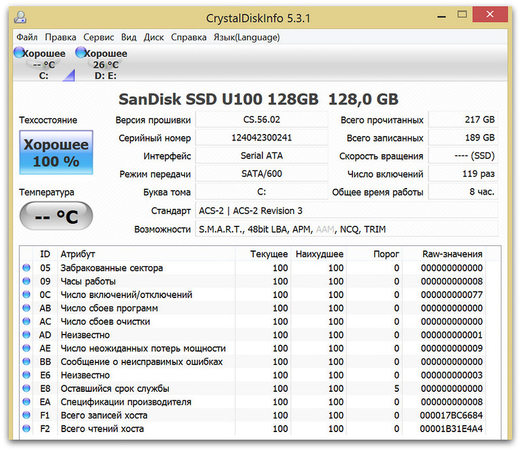Select attribute text Оставшийся срок службы
521x451 pixels.
115,389
